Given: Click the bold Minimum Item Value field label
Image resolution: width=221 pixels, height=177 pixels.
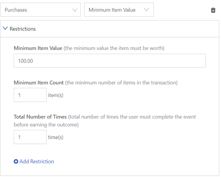Looking at the screenshot, I should pos(38,48).
